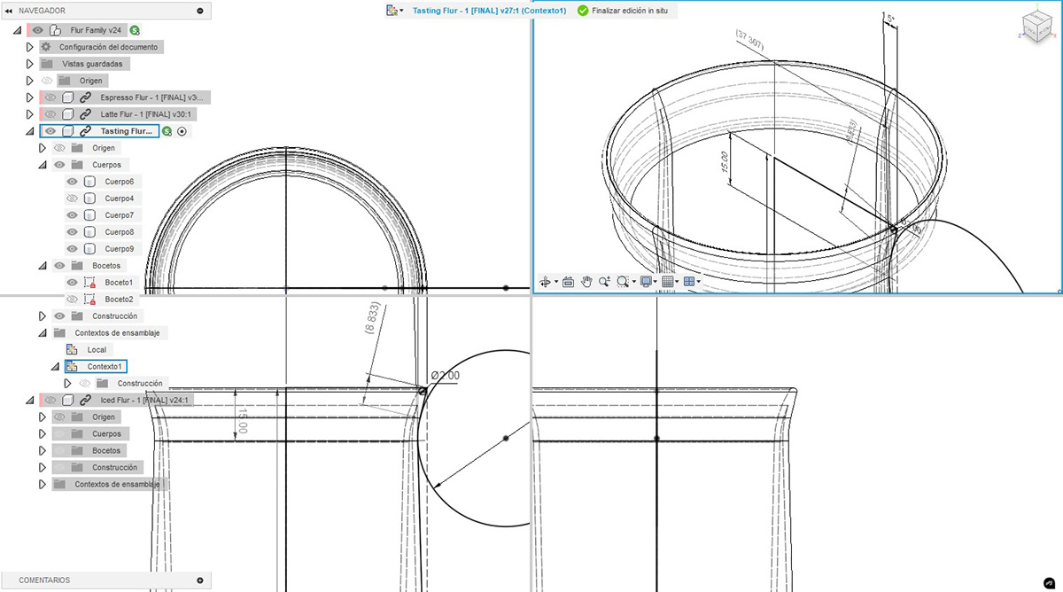
Task: Click the Comentarios panel title
Action: coord(44,580)
